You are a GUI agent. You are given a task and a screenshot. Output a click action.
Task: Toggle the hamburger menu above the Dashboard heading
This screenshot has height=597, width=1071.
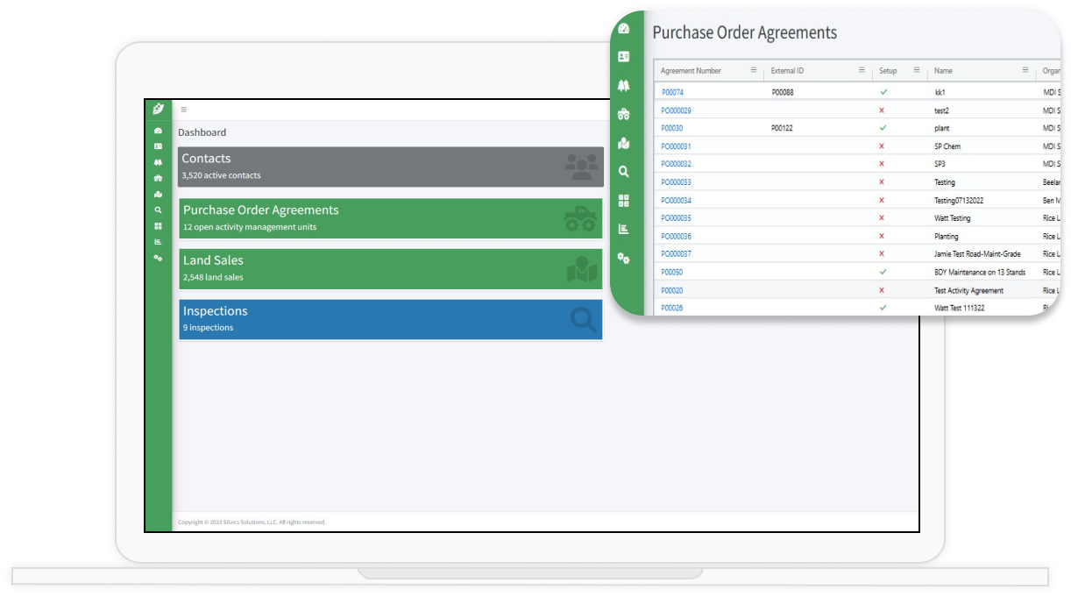[x=183, y=110]
